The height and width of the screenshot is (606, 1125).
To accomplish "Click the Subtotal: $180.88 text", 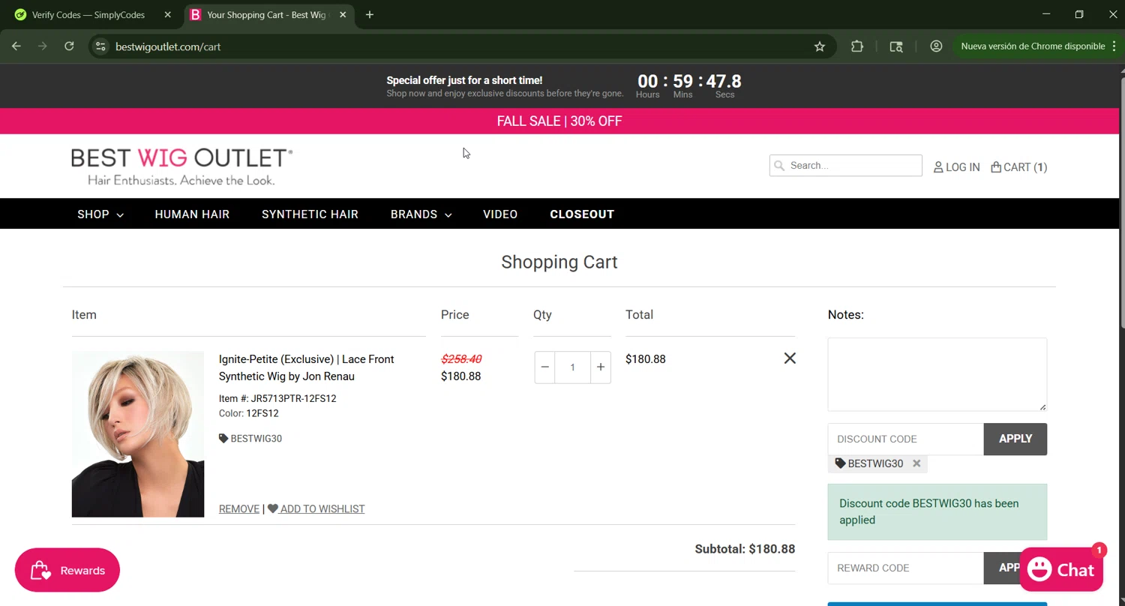I will click(x=745, y=549).
